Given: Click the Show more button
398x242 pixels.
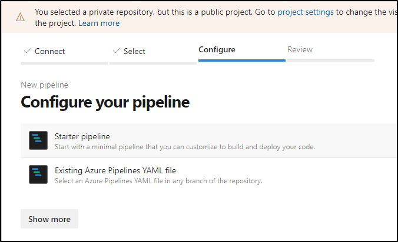Looking at the screenshot, I should click(x=49, y=219).
